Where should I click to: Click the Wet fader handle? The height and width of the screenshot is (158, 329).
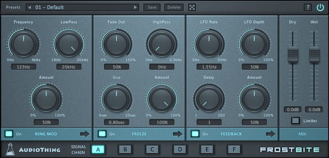314,55
